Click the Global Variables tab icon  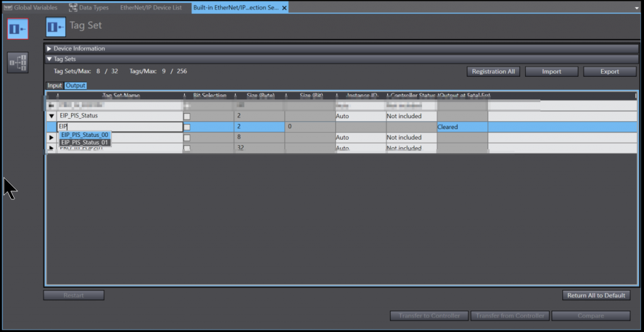click(8, 8)
